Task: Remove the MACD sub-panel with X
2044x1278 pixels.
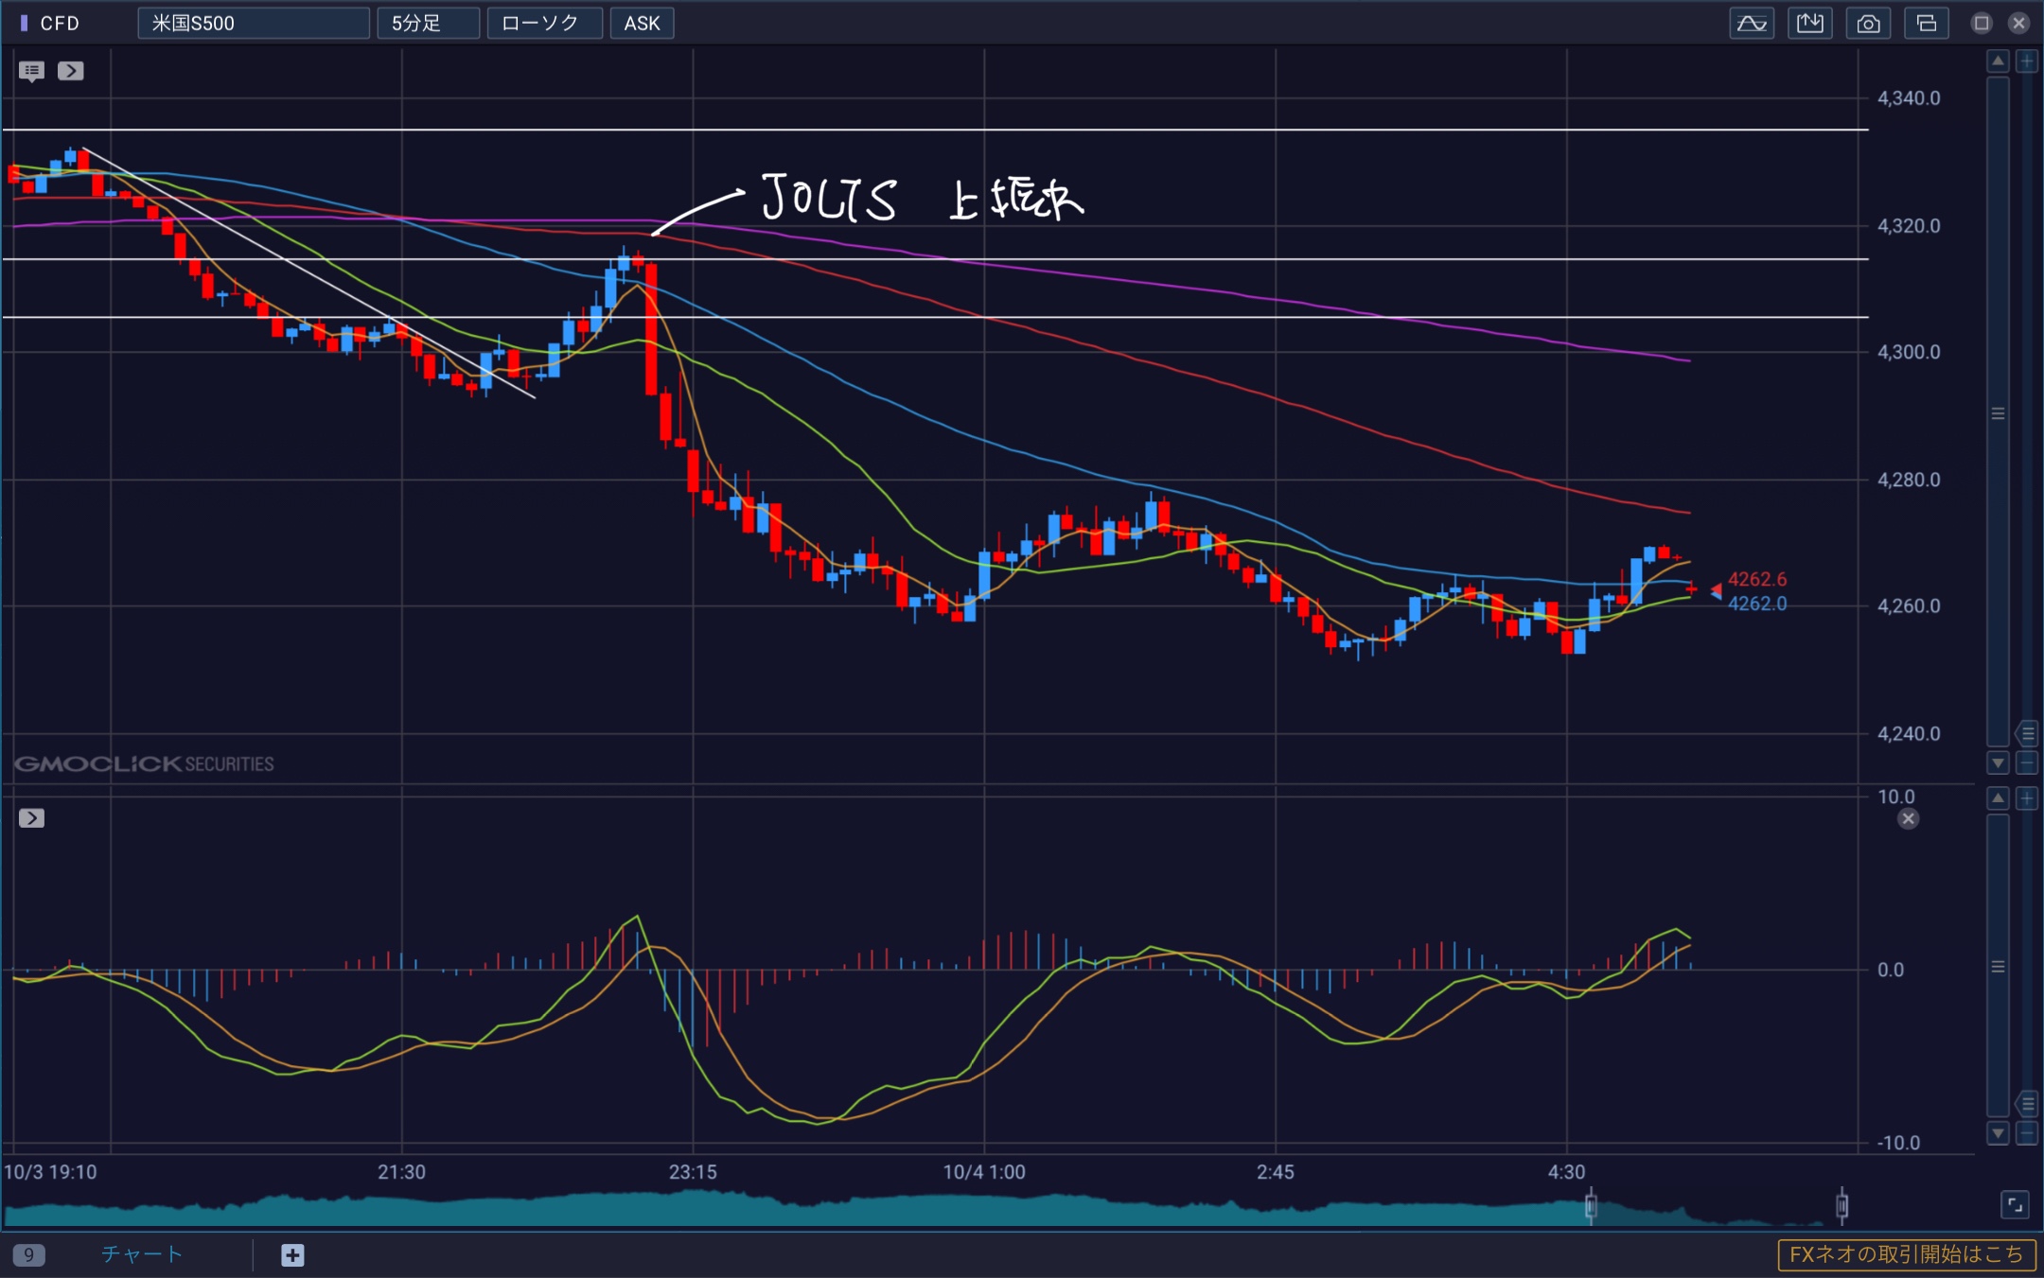Action: (1908, 819)
